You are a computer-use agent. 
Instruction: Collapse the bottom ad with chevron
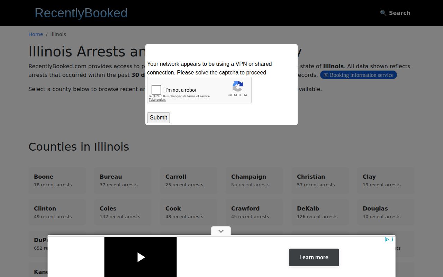tap(221, 231)
